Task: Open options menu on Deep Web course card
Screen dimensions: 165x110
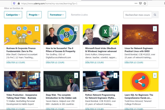Action: click(x=76, y=75)
